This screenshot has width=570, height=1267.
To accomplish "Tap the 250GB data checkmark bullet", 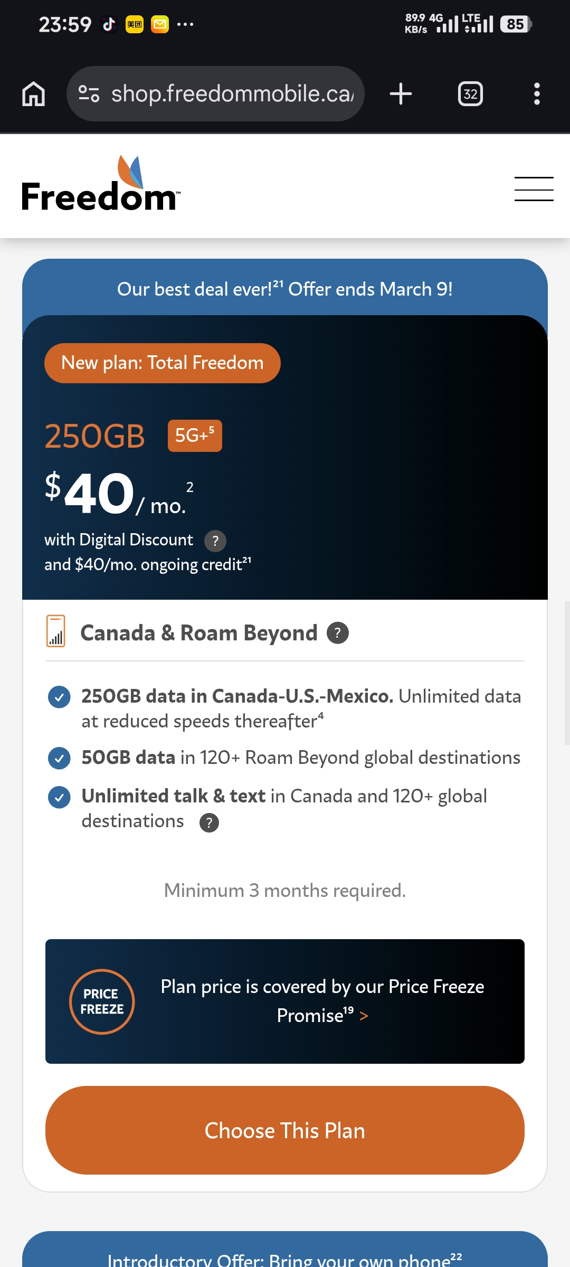I will 59,697.
